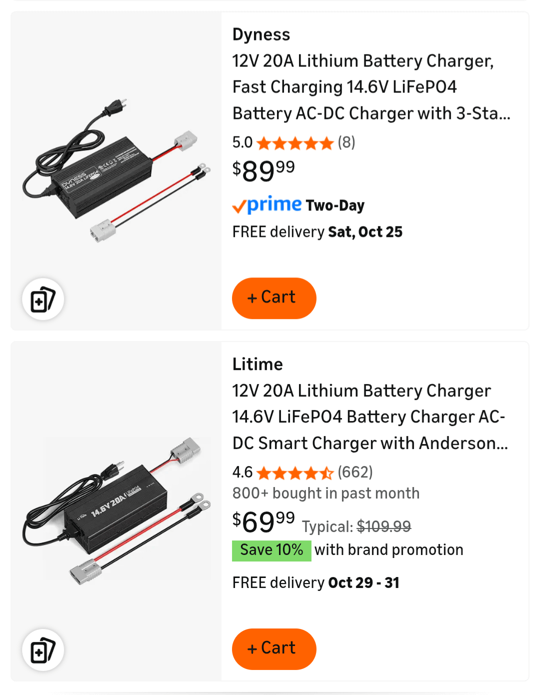Click the Litime brand name
Screen dimensions: 540x695
pos(257,364)
